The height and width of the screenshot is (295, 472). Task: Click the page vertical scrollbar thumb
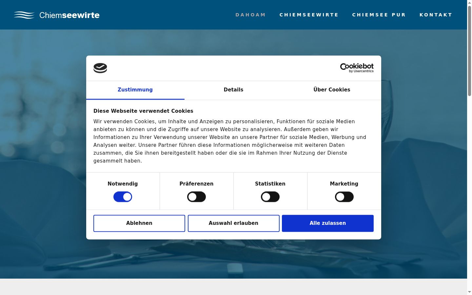point(469,51)
